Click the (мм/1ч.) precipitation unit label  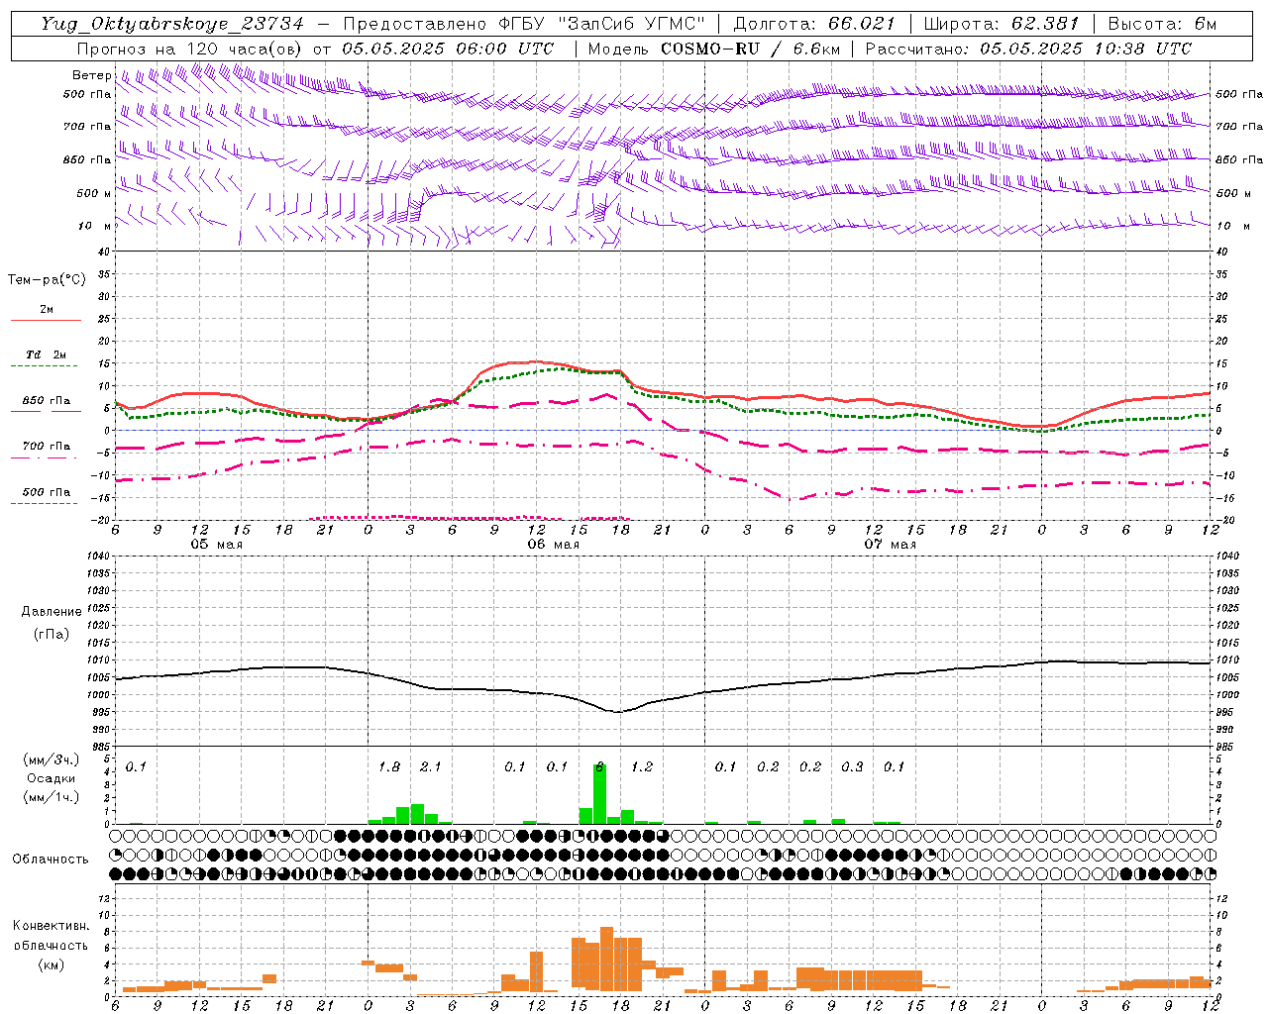[52, 797]
